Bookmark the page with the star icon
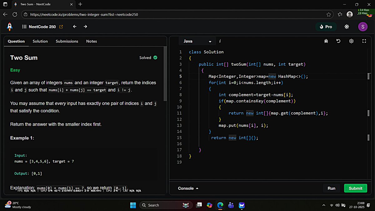 point(328,14)
